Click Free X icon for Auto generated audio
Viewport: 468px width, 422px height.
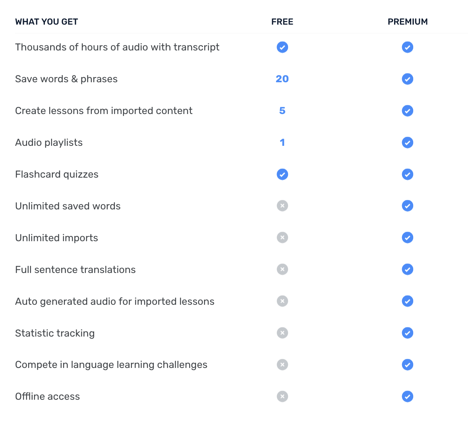(x=282, y=301)
